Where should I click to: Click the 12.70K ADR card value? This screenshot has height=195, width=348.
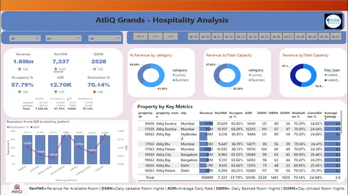click(x=60, y=85)
